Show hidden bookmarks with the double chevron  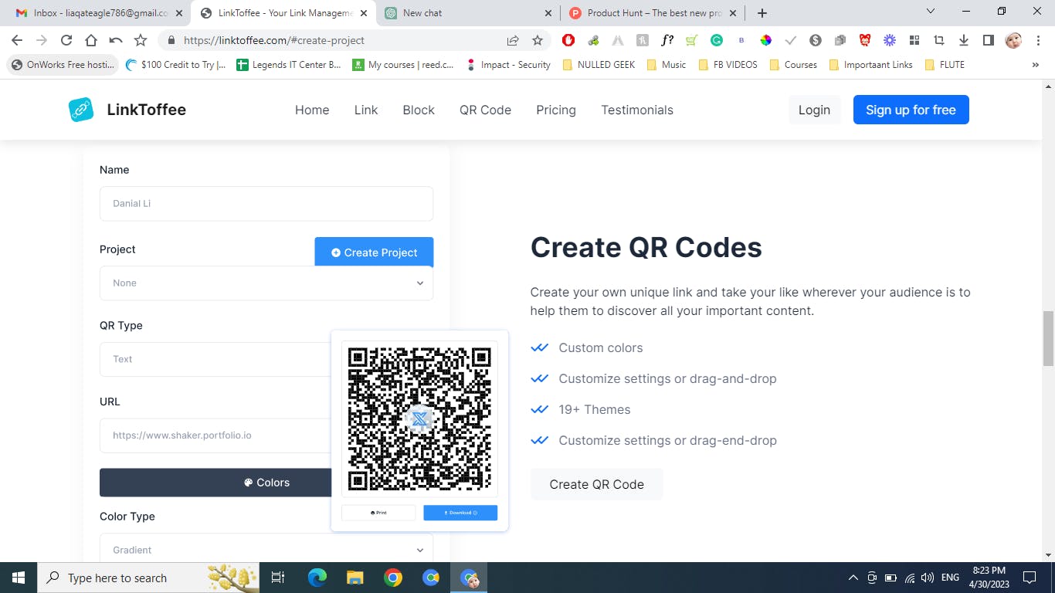[1036, 65]
